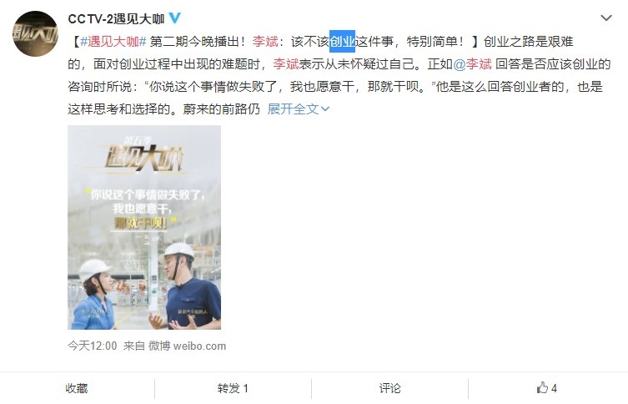Like the post with thumbs-up icon
This screenshot has height=404, width=628.
pos(542,388)
